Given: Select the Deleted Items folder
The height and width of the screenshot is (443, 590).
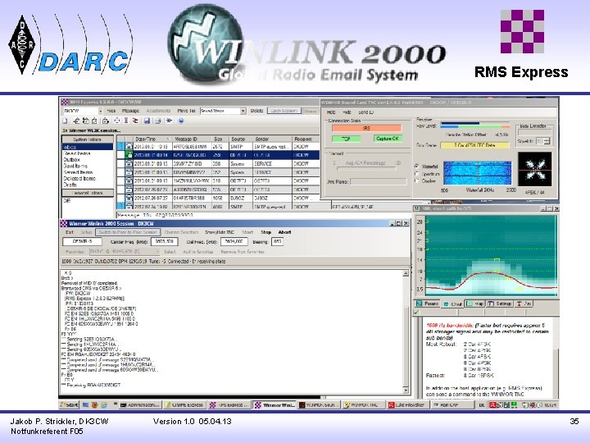Looking at the screenshot, I should pyautogui.click(x=79, y=178).
